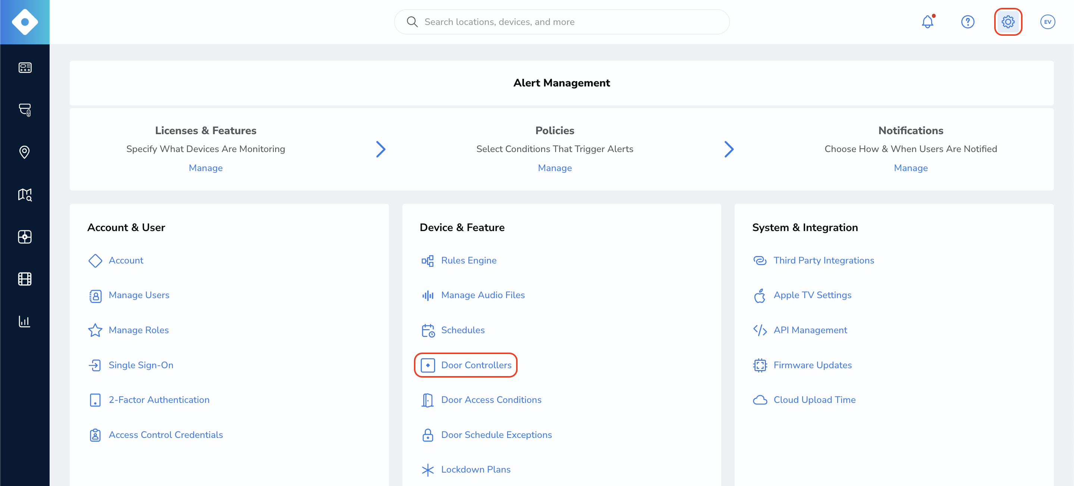This screenshot has height=486, width=1074.
Task: Click the Cloud Upload Time cloud icon
Action: (x=760, y=400)
